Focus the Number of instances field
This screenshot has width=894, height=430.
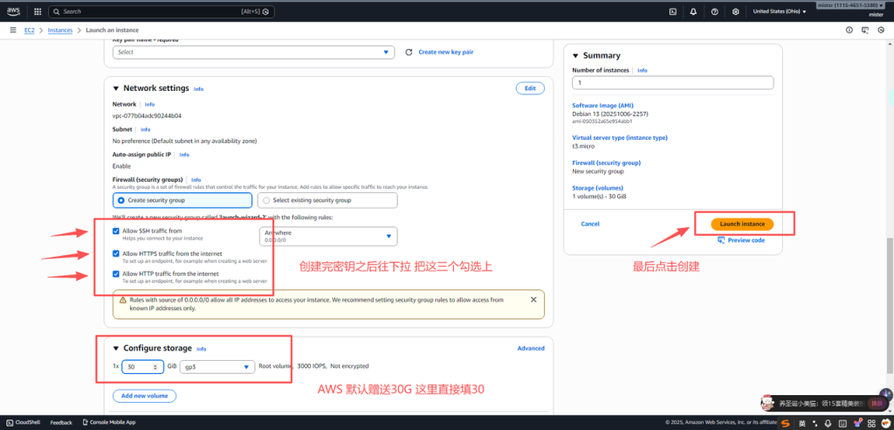673,83
